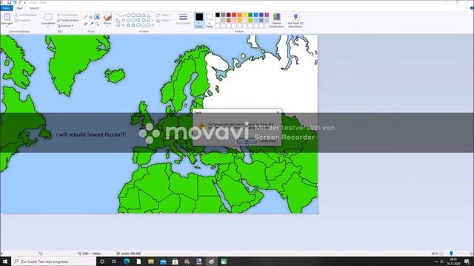Expand the Auswählen dropdown arrow
The image size is (474, 266).
click(48, 27)
